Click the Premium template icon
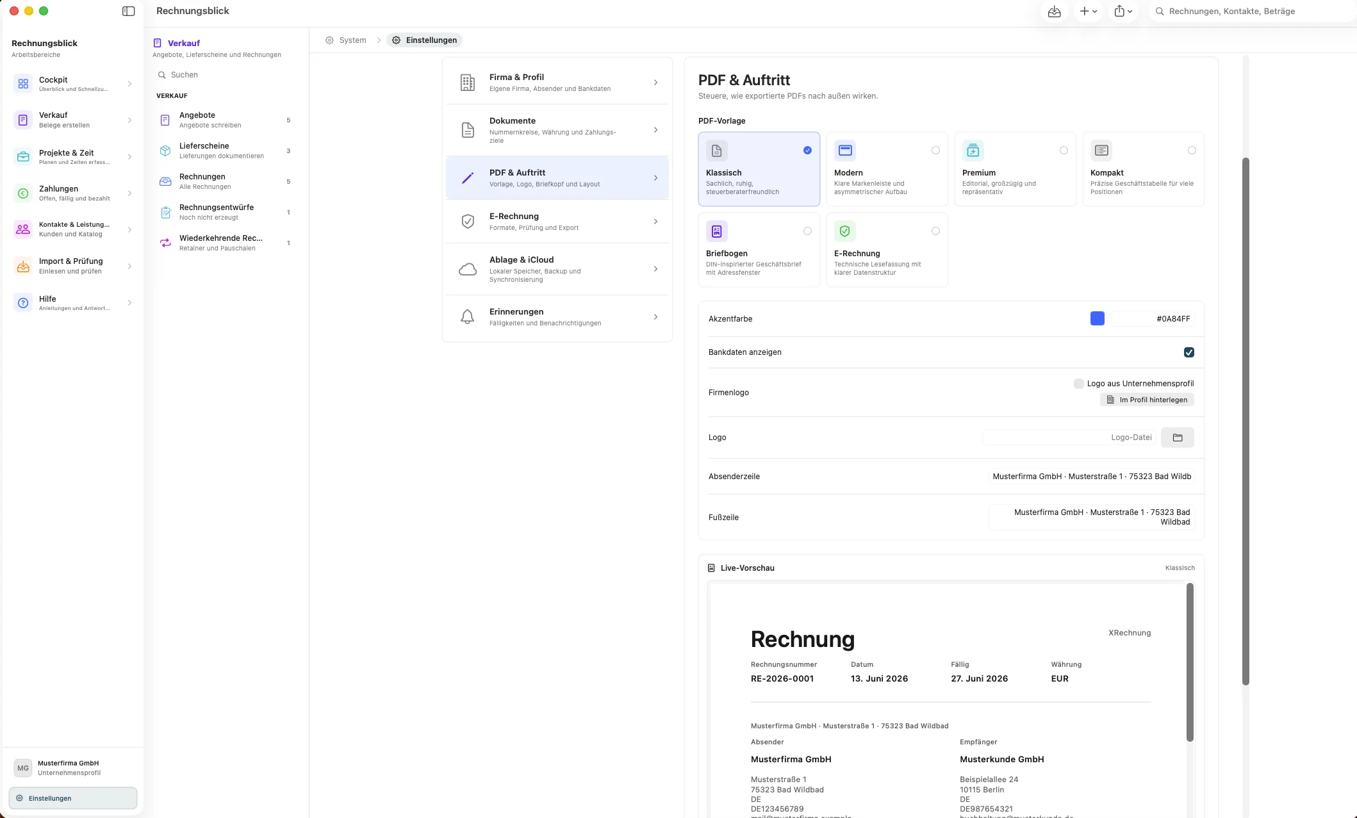Viewport: 1357px width, 818px height. click(x=973, y=151)
